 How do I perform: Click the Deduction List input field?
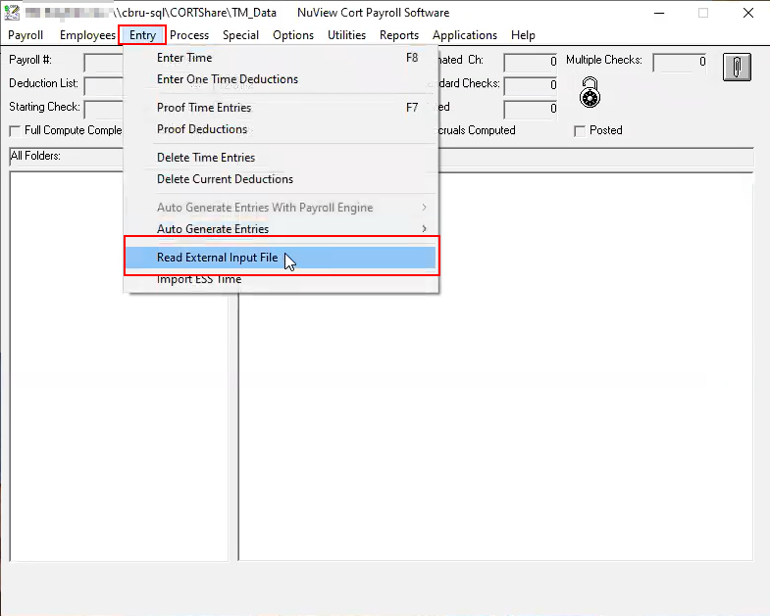[x=104, y=86]
